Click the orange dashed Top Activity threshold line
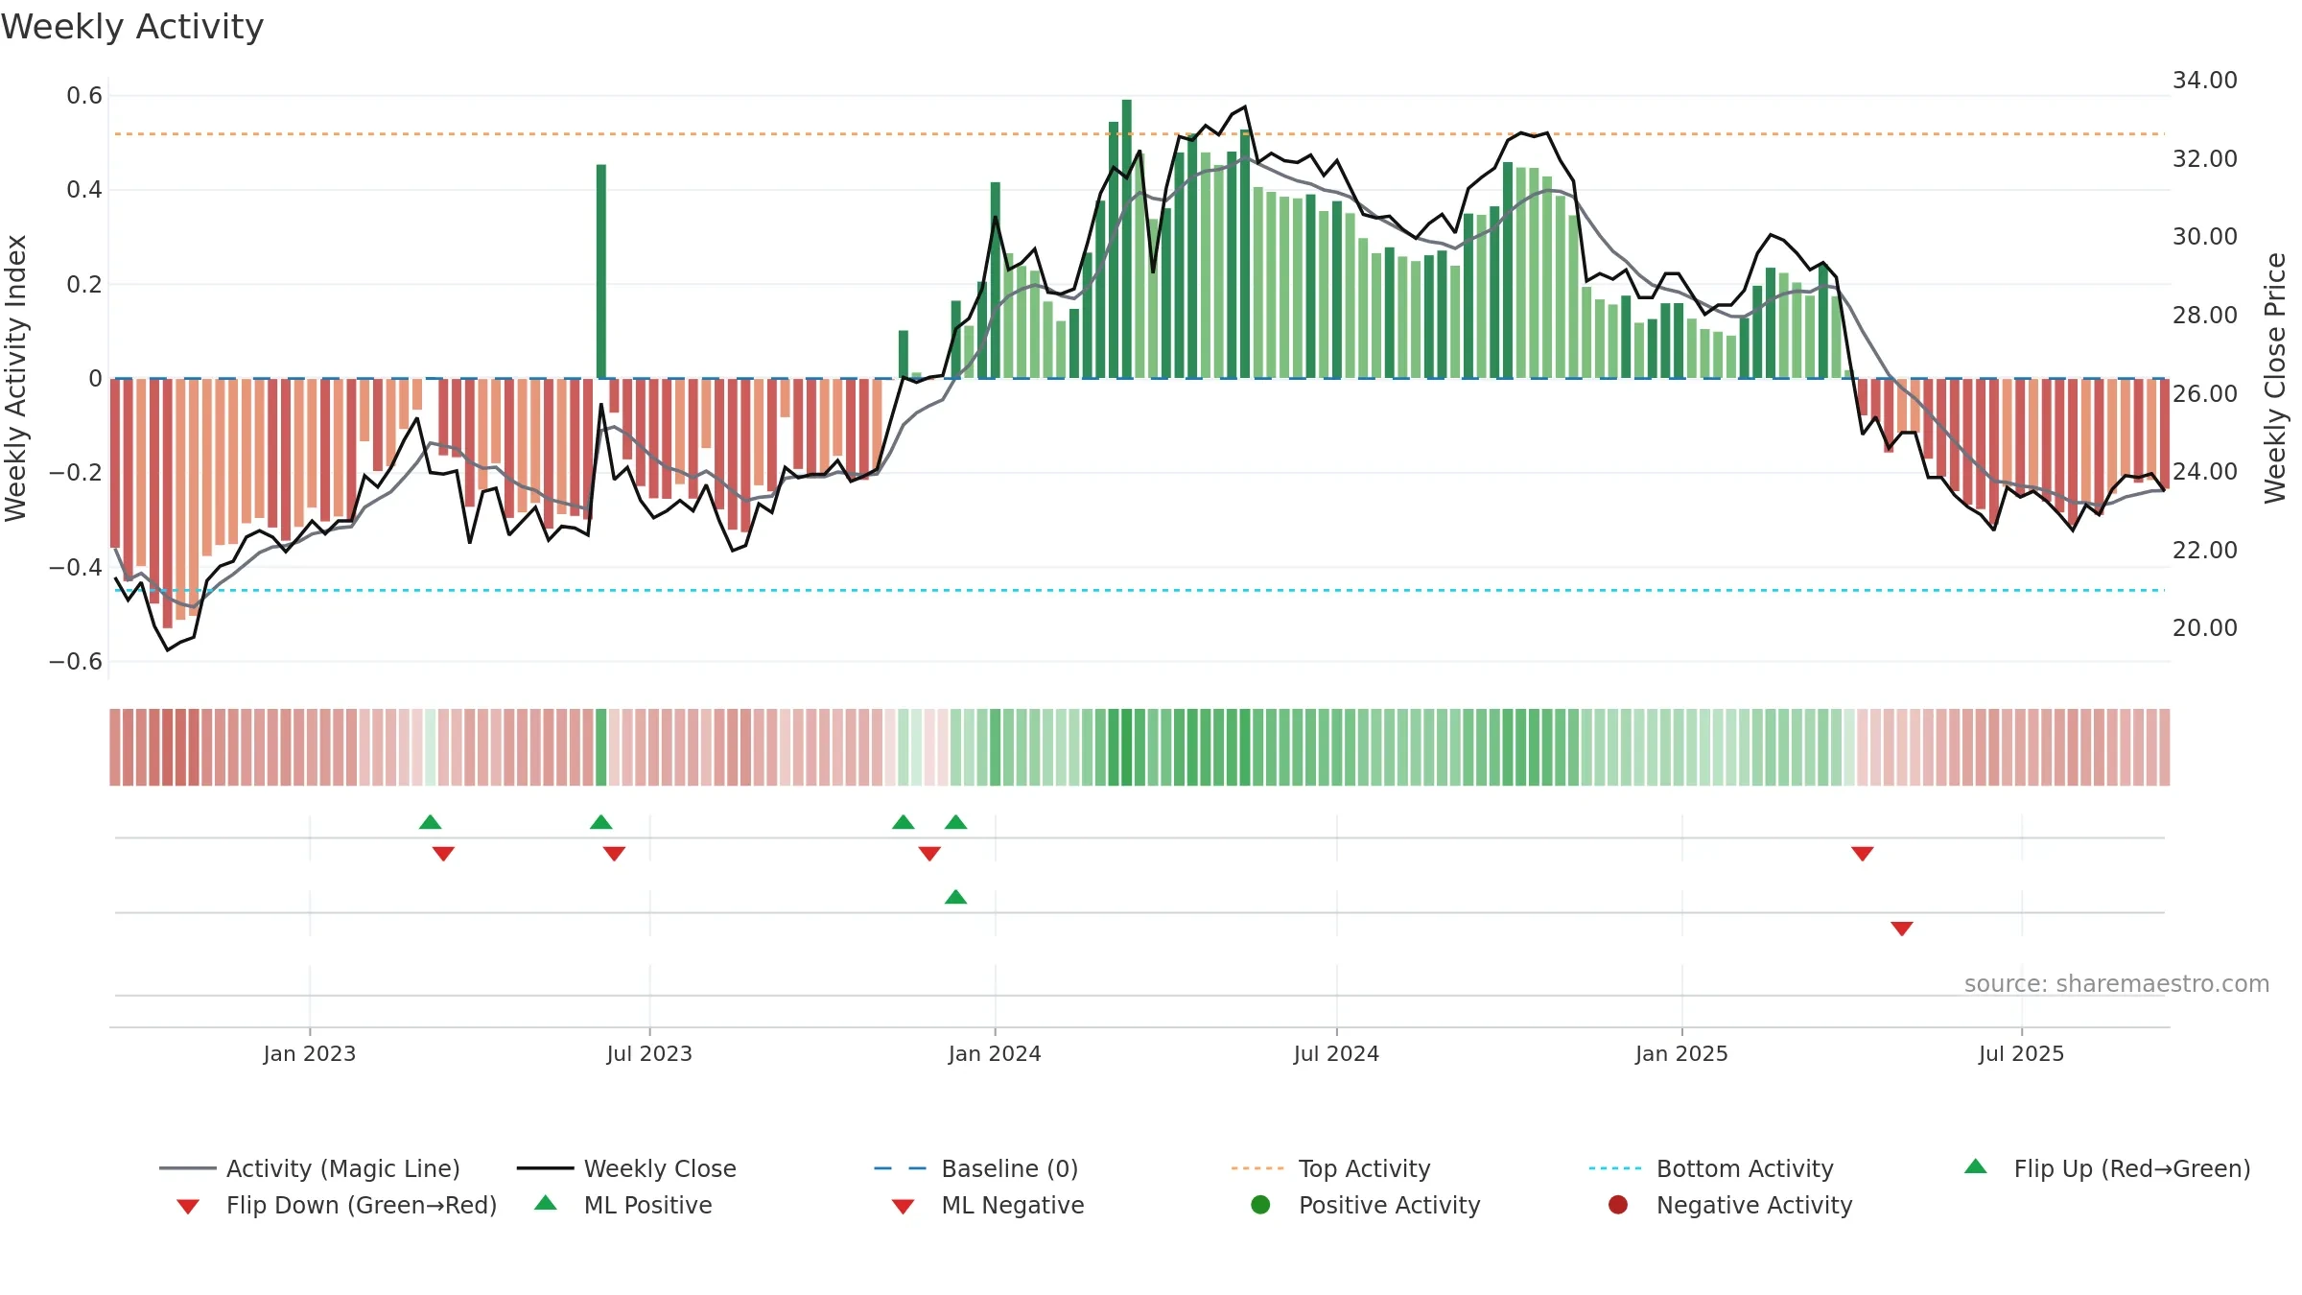Image resolution: width=2302 pixels, height=1295 pixels. (x=1139, y=133)
